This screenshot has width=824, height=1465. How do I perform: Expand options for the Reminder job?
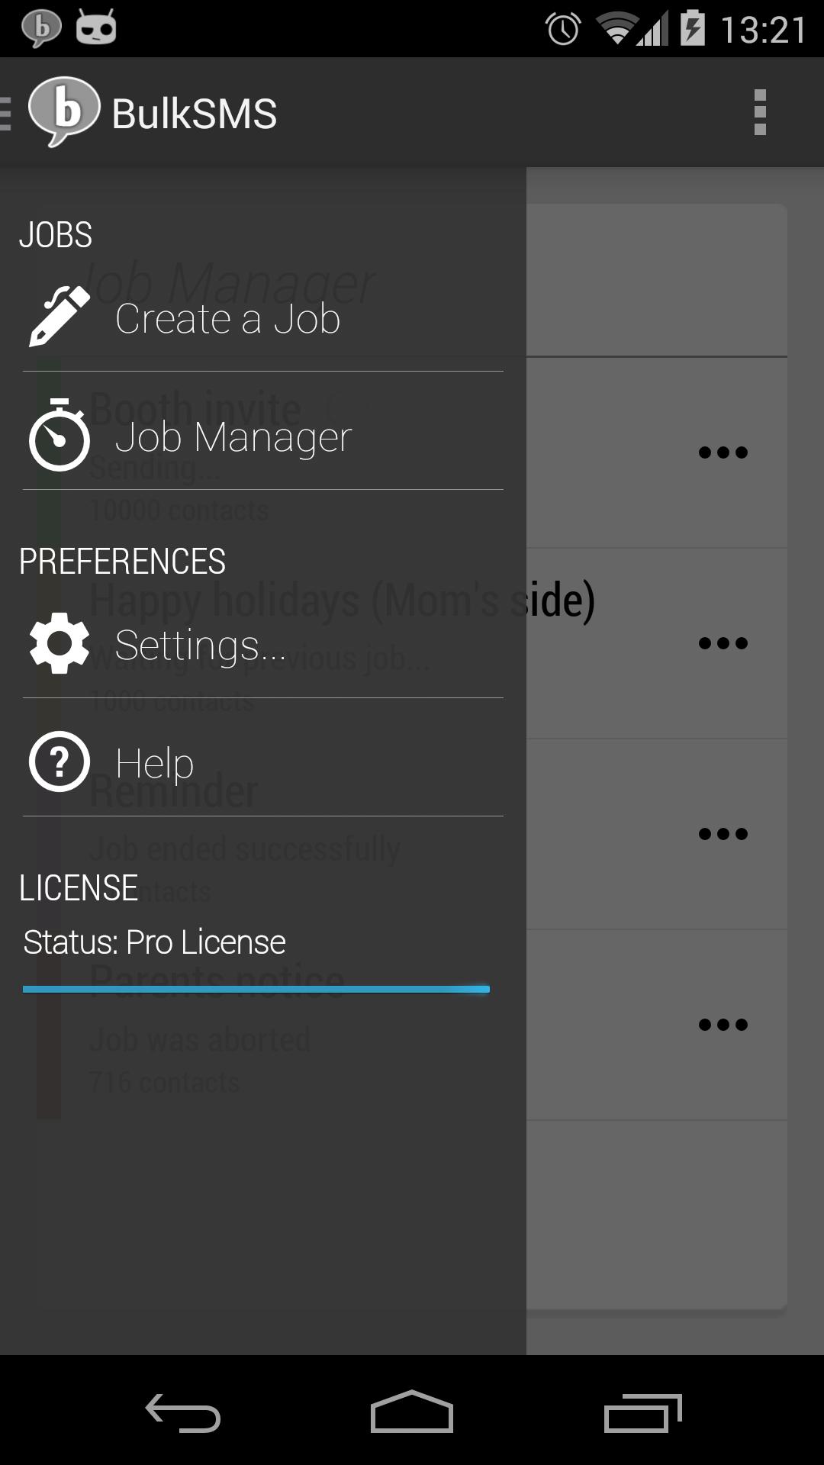tap(723, 834)
